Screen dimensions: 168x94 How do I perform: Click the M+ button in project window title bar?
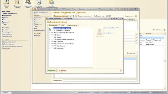coord(125,9)
